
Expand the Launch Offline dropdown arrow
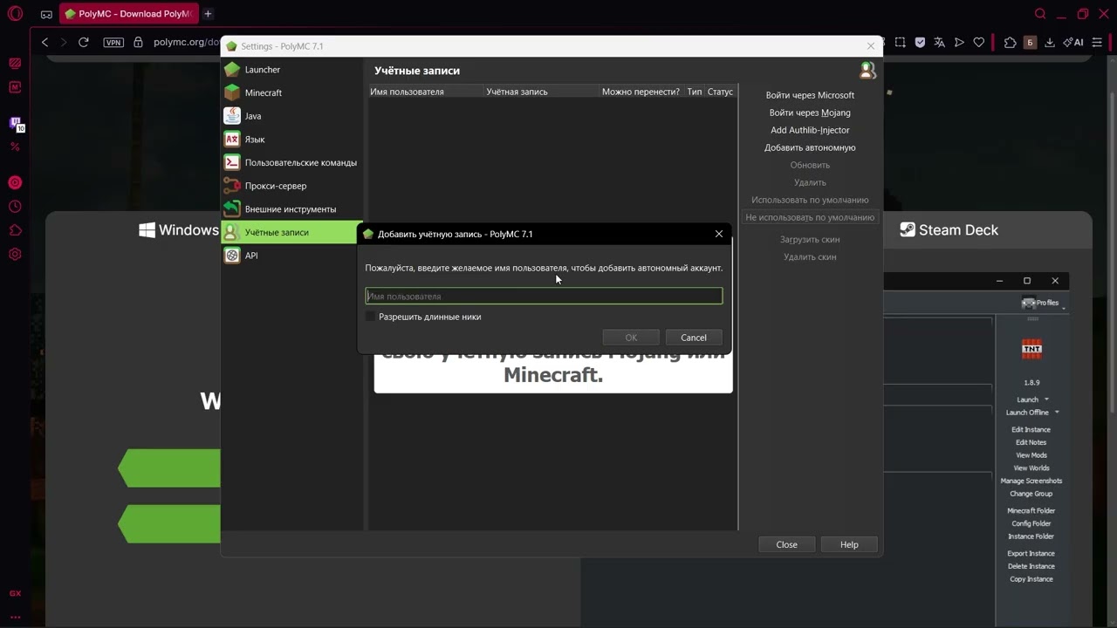coord(1057,413)
